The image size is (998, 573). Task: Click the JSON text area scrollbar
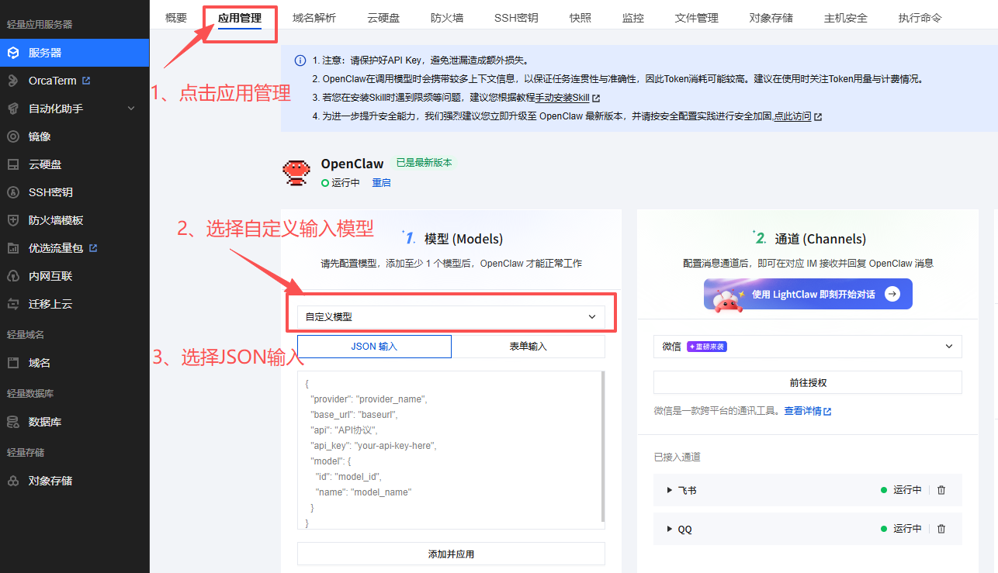pyautogui.click(x=603, y=446)
